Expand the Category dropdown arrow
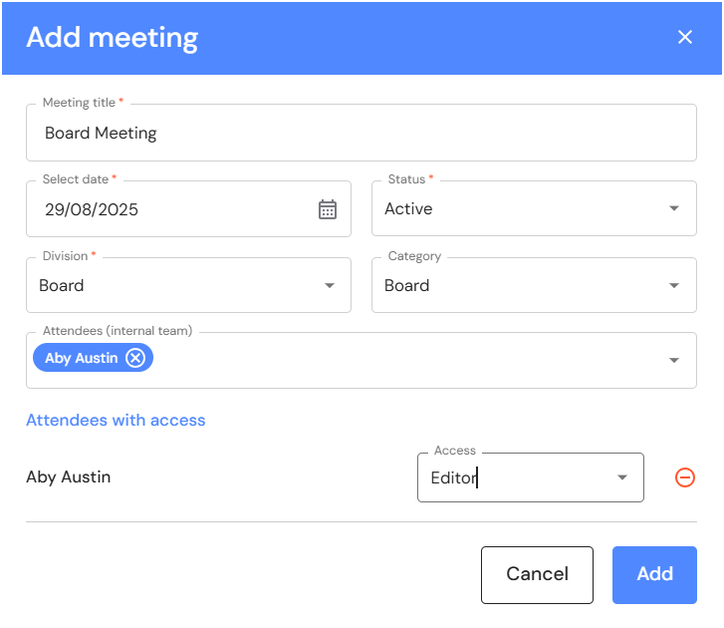The width and height of the screenshot is (724, 628). click(674, 286)
